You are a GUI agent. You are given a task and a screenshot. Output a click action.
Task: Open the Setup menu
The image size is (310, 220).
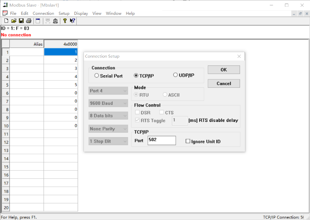(x=64, y=13)
